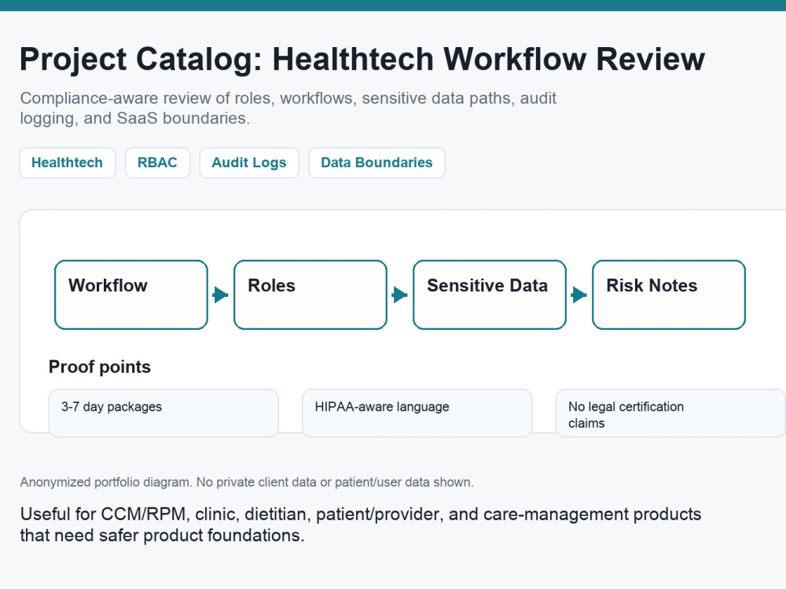Click the teal header bar

(393, 5)
